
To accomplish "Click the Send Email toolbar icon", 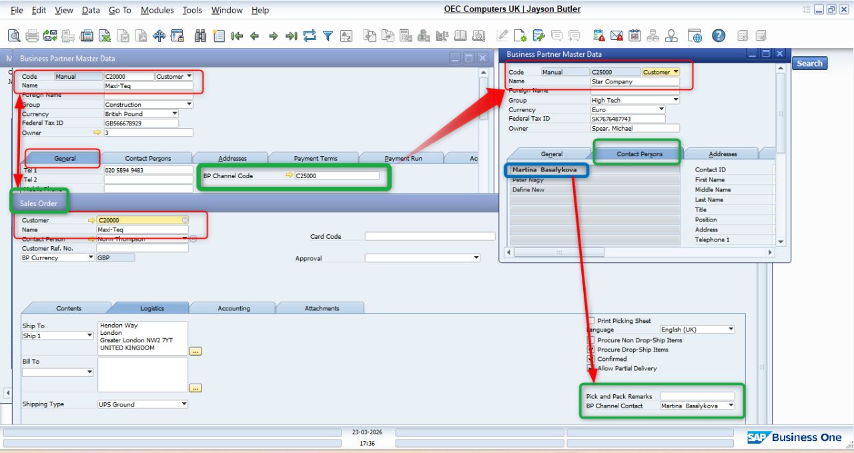I will click(50, 35).
